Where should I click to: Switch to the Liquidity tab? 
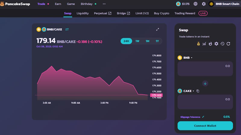tap(83, 13)
